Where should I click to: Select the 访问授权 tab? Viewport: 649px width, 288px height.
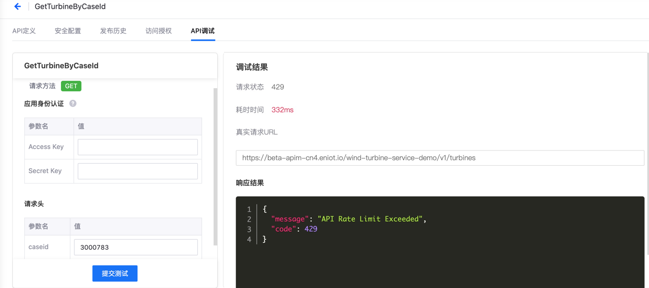coord(158,31)
